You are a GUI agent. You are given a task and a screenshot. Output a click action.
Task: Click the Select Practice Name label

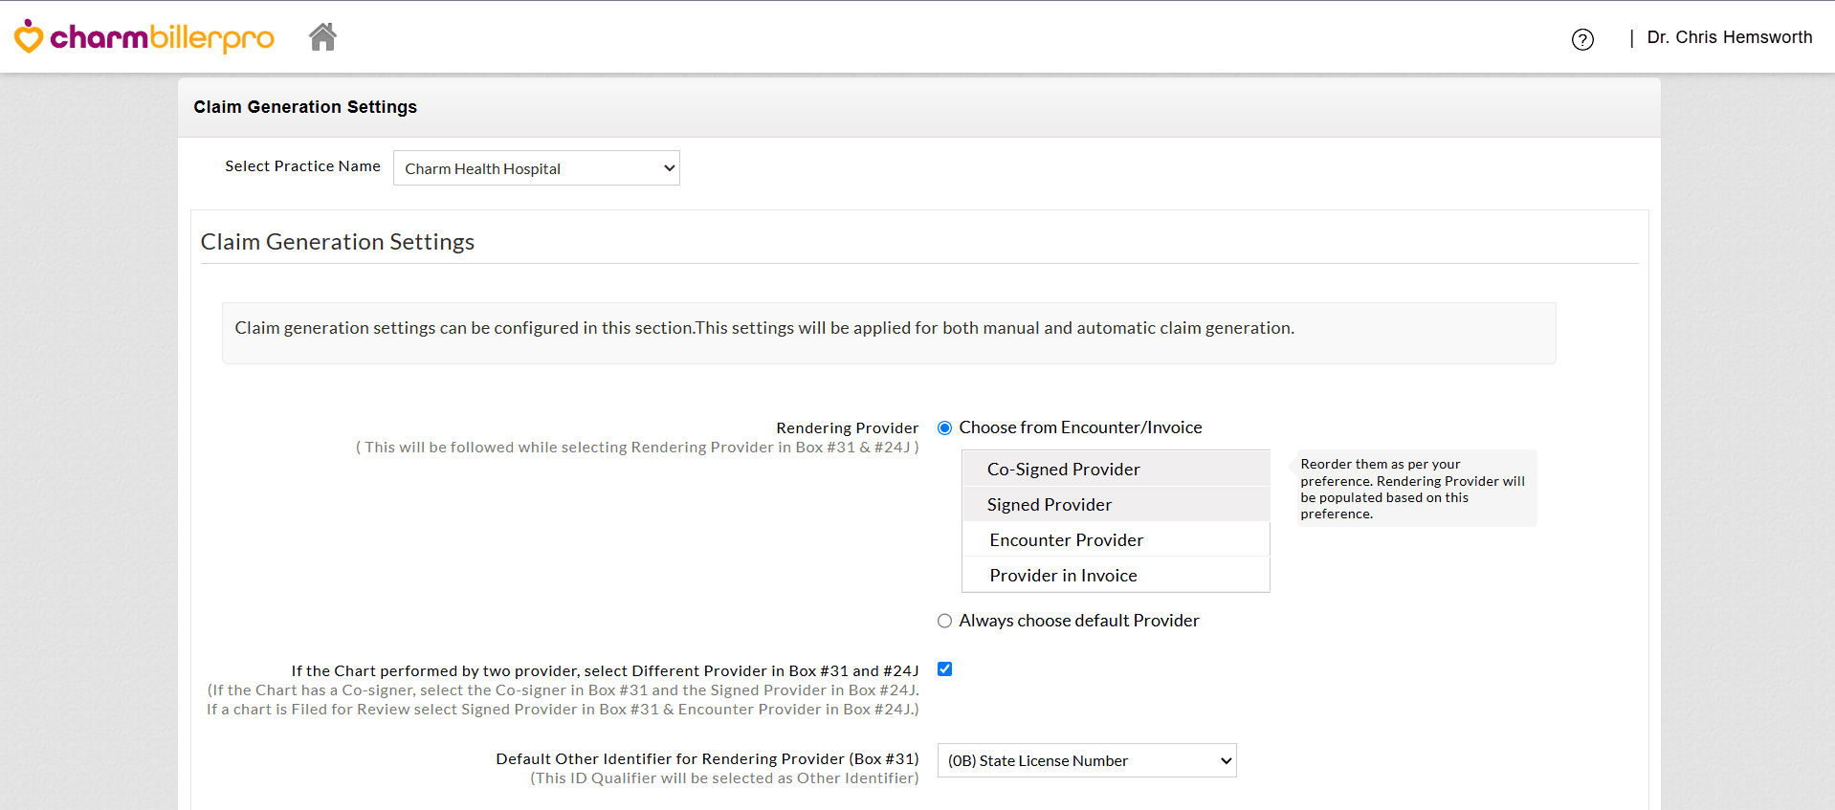tap(302, 166)
